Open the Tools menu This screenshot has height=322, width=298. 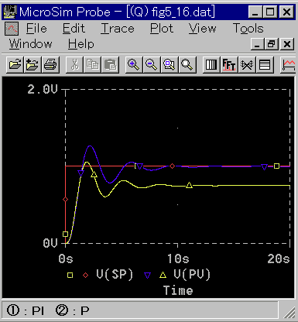click(248, 29)
